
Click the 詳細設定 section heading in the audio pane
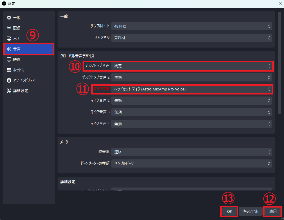coord(67,182)
